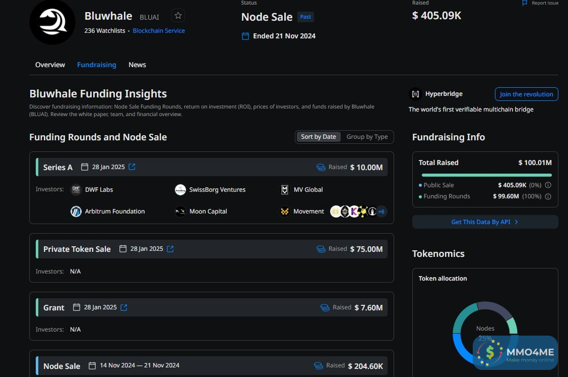The height and width of the screenshot is (377, 568).
Task: Click the Funding Rounds info icon
Action: 548,196
